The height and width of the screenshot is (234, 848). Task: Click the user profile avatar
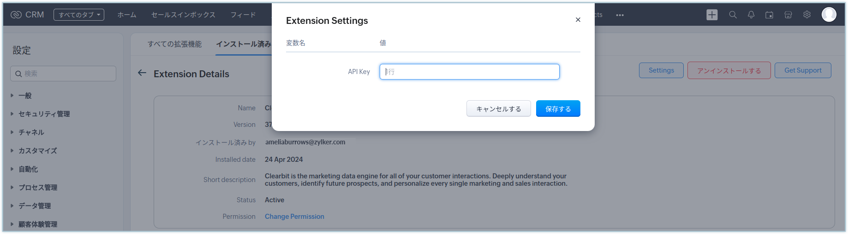pyautogui.click(x=829, y=15)
